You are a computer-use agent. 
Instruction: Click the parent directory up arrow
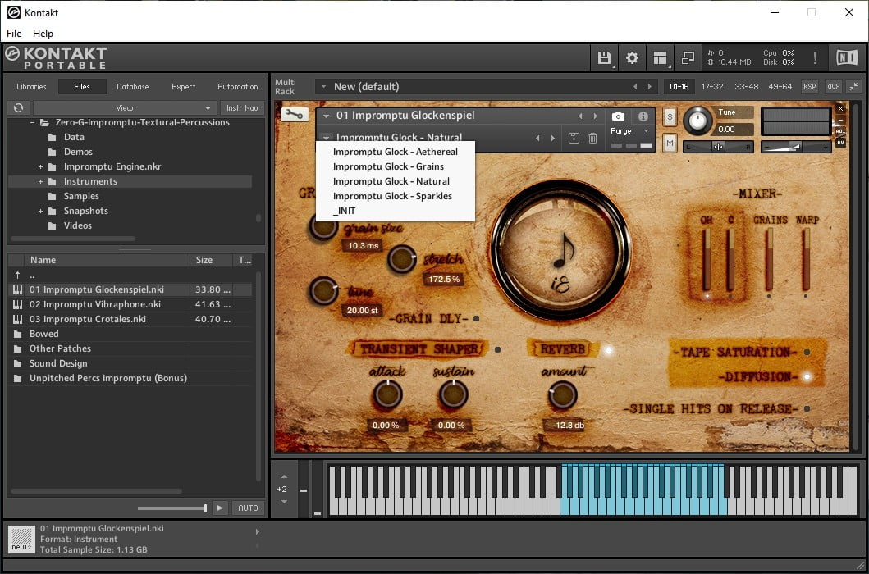click(18, 275)
